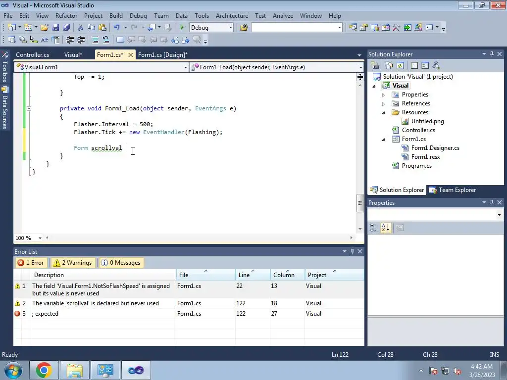Collapse the Form1.cs tree node
This screenshot has width=507, height=380.
point(384,140)
